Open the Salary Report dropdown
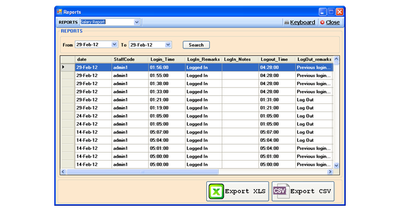 pyautogui.click(x=137, y=22)
